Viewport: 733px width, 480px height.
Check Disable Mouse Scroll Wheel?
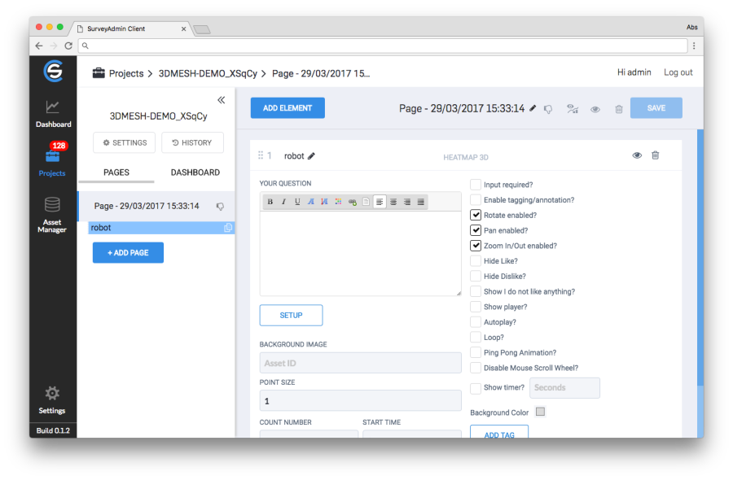click(x=476, y=368)
